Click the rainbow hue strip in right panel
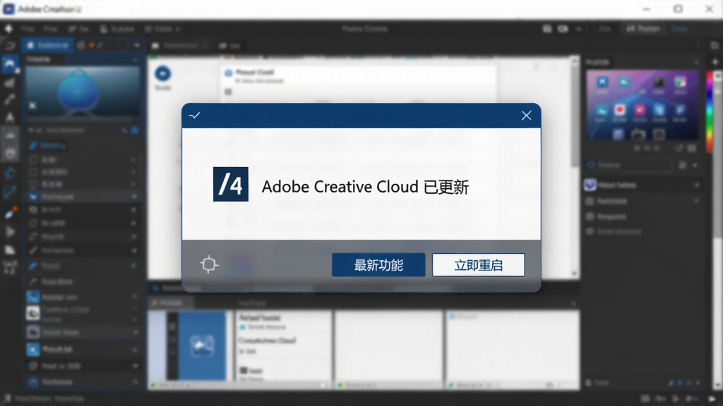This screenshot has height=406, width=723. (x=709, y=112)
